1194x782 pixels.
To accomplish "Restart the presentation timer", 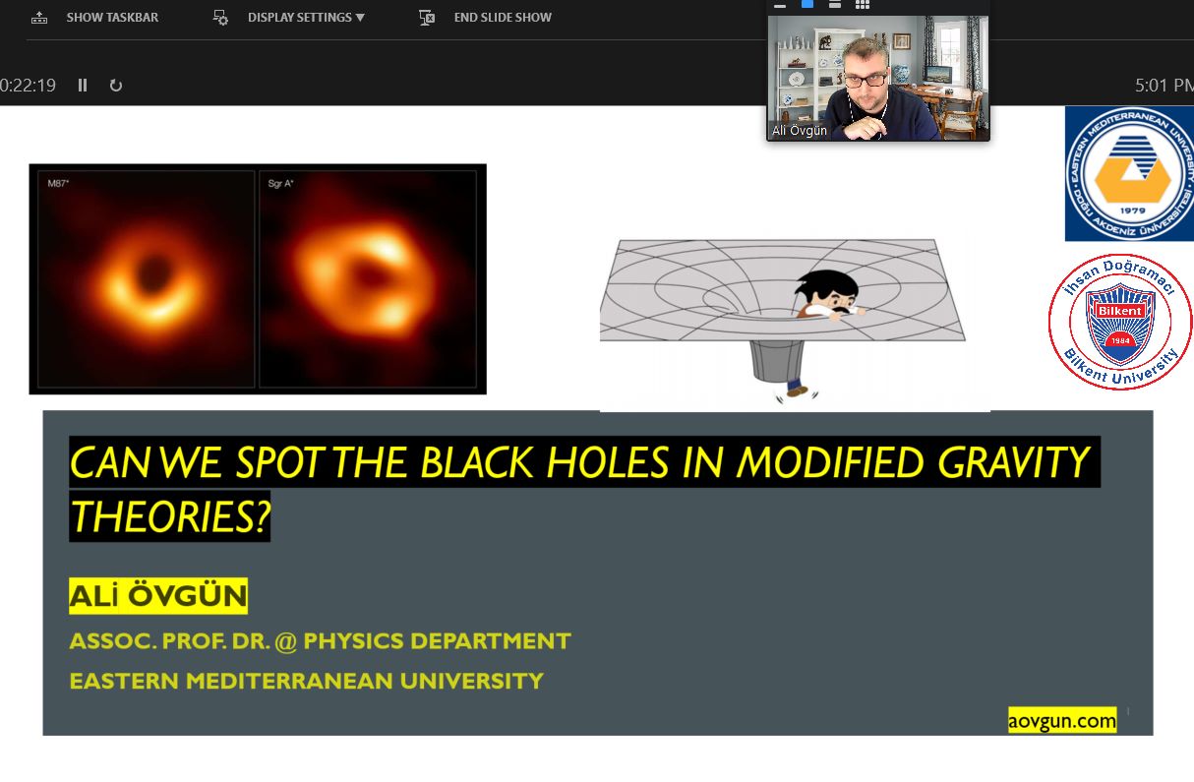I will pyautogui.click(x=115, y=86).
